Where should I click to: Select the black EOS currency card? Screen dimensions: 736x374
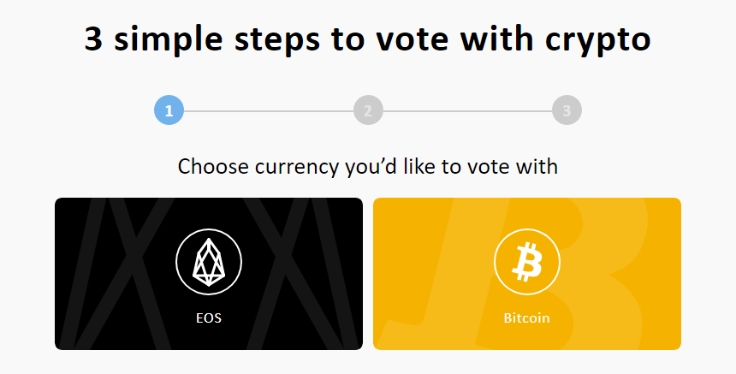tap(209, 274)
